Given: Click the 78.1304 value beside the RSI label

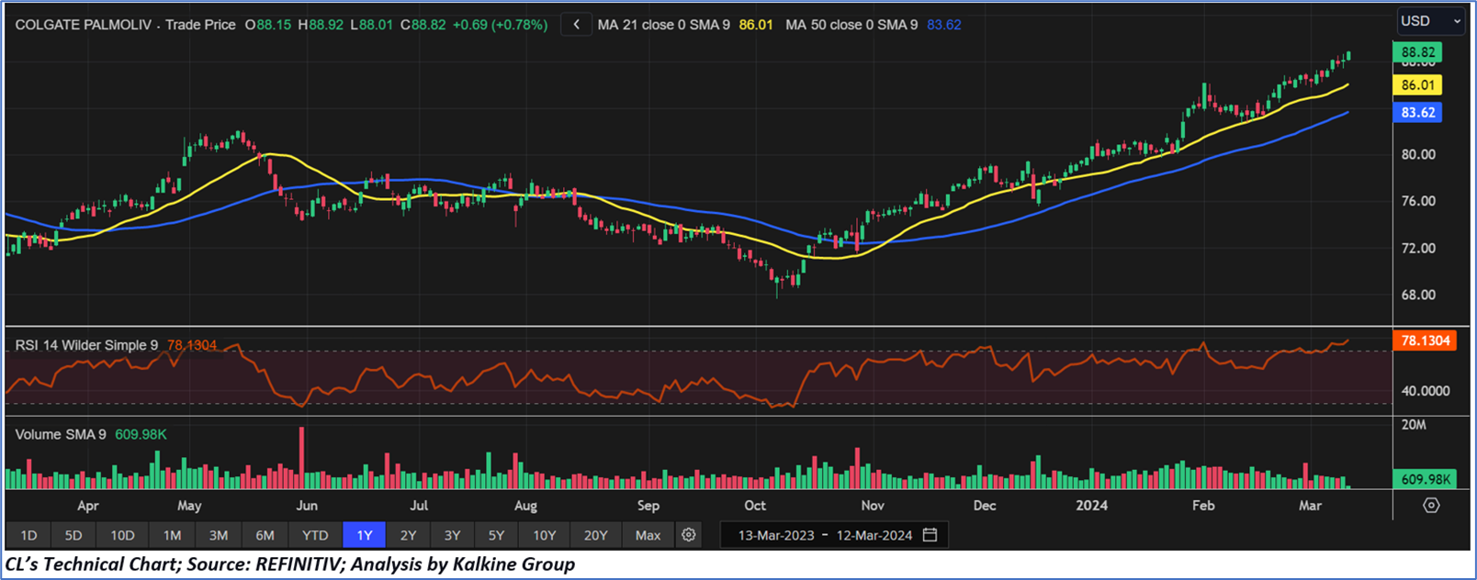Looking at the screenshot, I should [x=192, y=345].
